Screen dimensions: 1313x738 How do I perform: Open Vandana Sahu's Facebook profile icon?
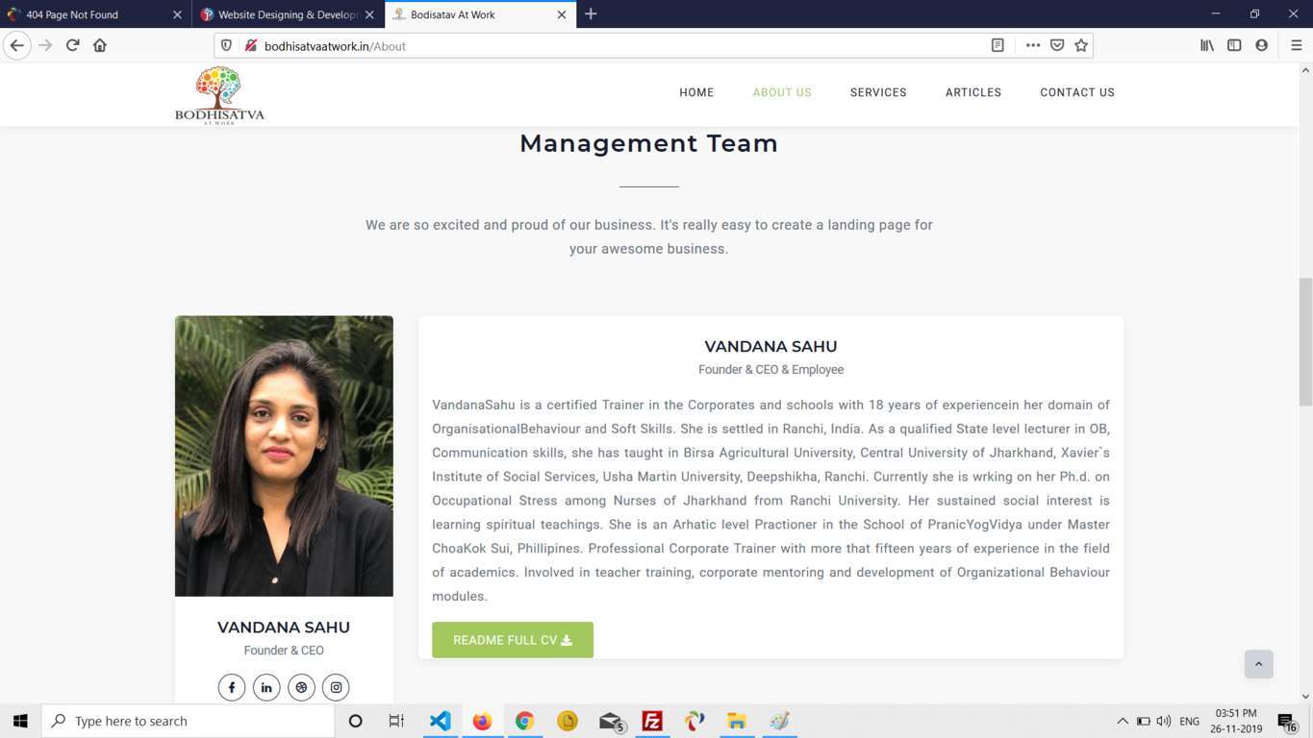[232, 687]
